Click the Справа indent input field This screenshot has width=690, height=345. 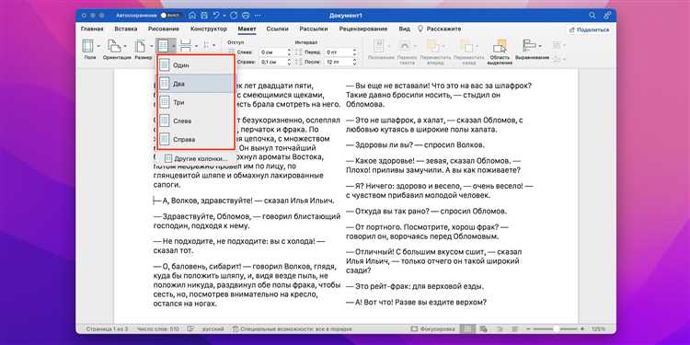(273, 62)
